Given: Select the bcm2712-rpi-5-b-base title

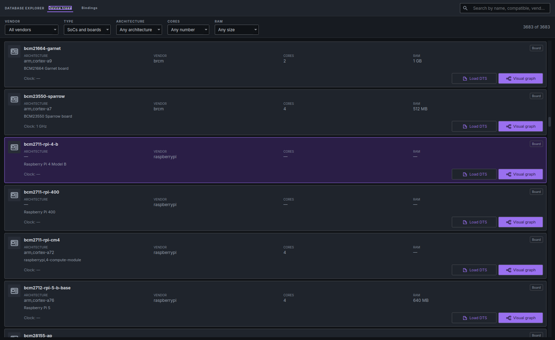Looking at the screenshot, I should pos(47,288).
